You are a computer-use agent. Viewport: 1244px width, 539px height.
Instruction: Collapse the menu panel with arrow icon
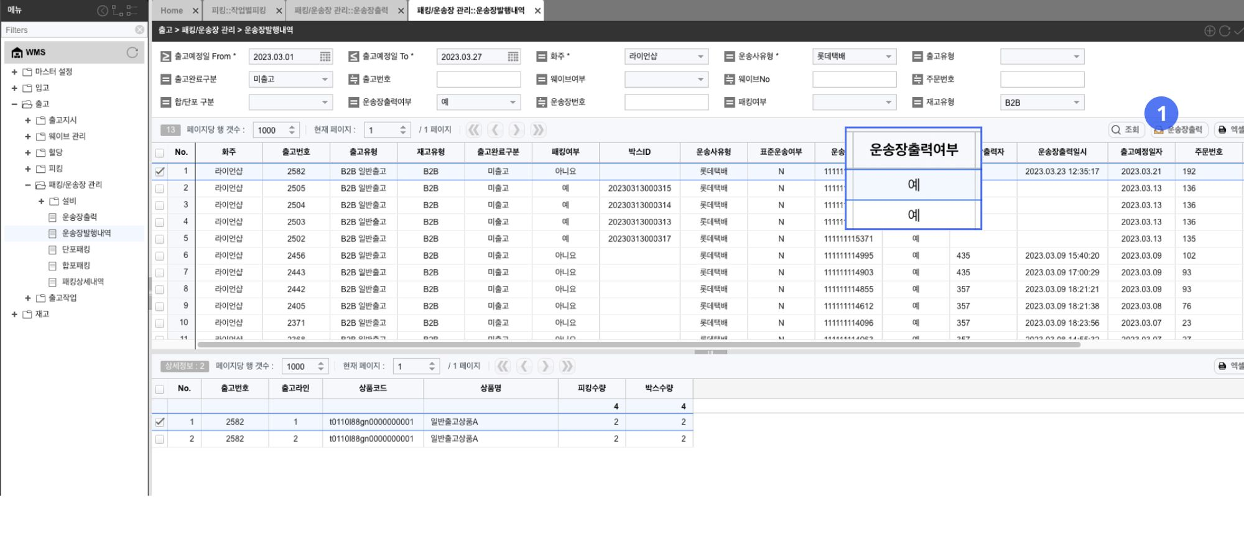point(103,11)
